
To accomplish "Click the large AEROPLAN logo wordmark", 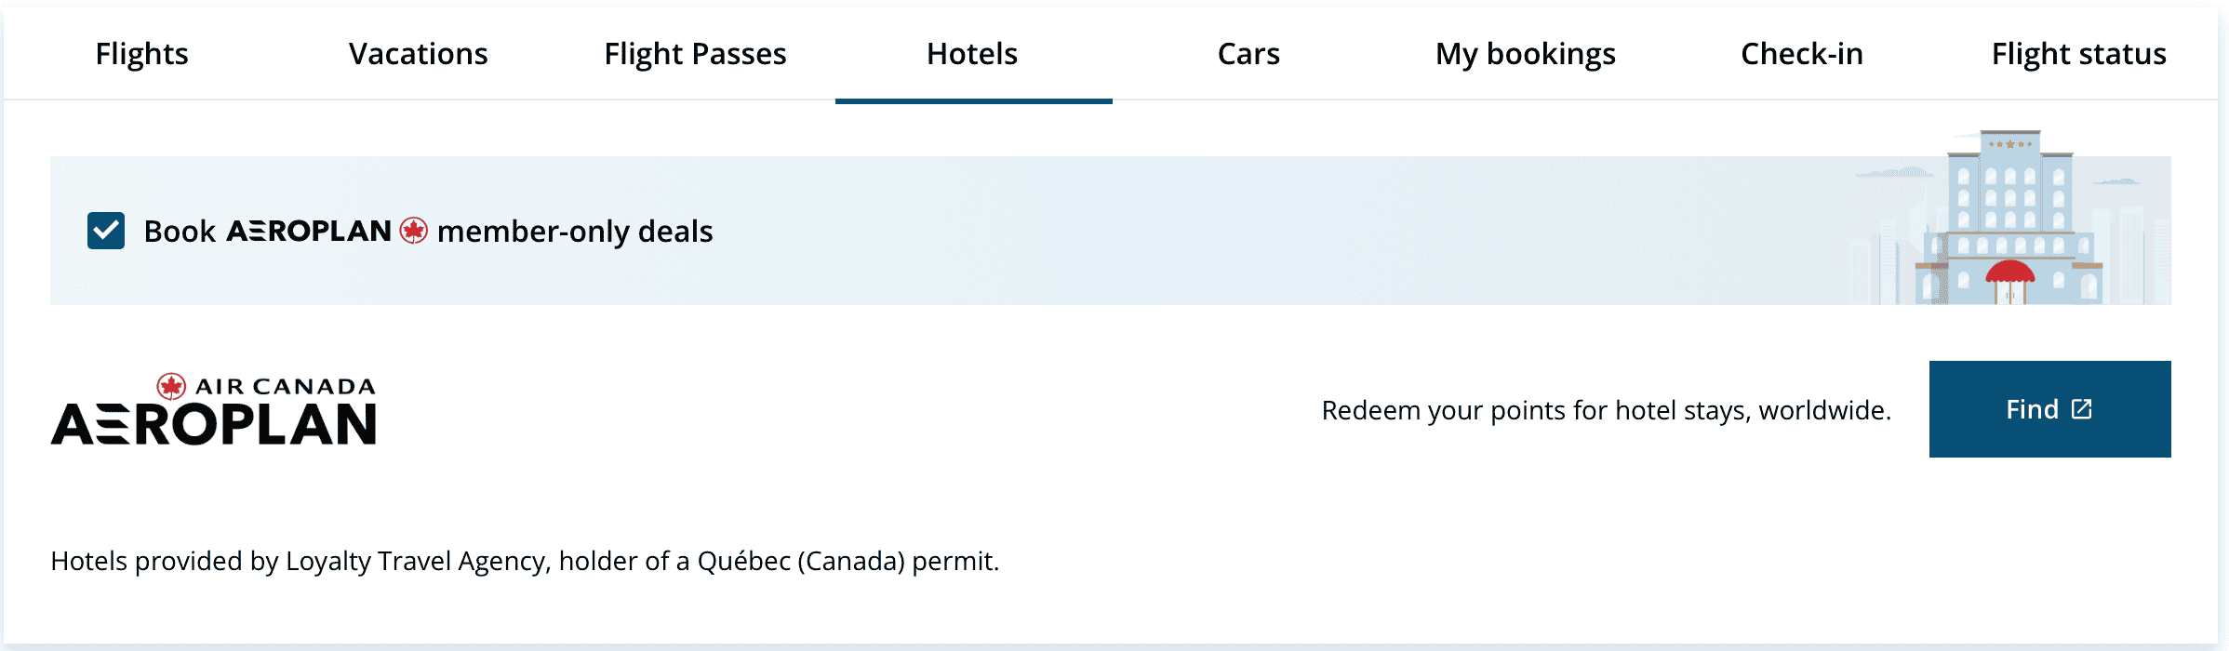I will click(x=214, y=424).
